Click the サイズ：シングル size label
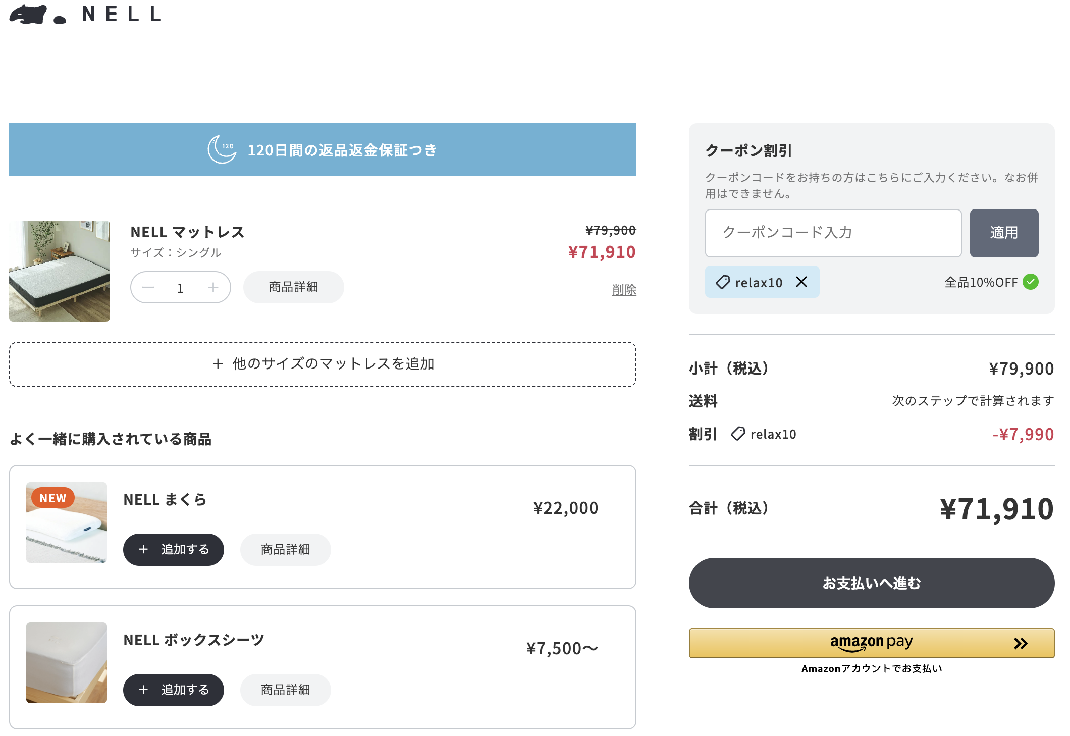1070x736 pixels. pos(176,252)
